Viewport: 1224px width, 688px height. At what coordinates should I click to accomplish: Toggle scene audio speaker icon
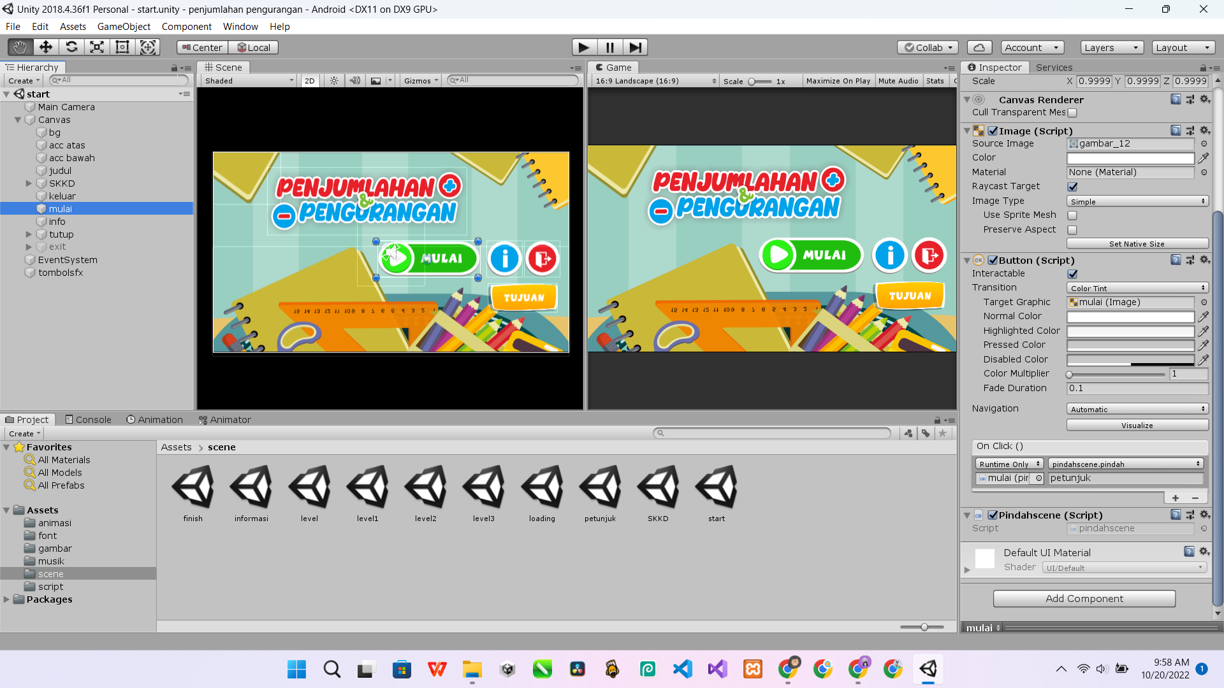click(355, 81)
